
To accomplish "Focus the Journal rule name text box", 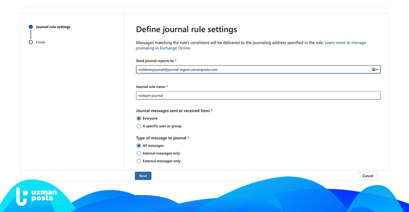I will tap(258, 95).
